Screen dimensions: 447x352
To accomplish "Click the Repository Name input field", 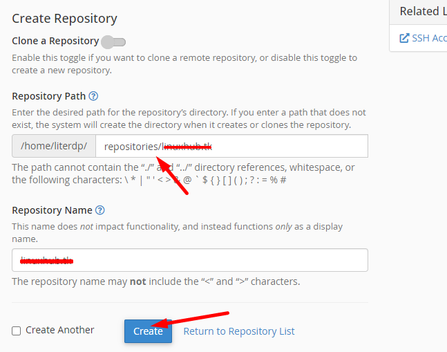I will (x=190, y=260).
